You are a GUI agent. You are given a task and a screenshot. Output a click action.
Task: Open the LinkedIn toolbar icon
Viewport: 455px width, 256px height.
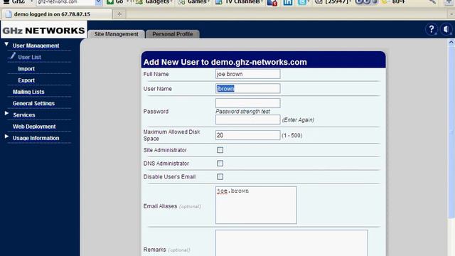[x=287, y=2]
